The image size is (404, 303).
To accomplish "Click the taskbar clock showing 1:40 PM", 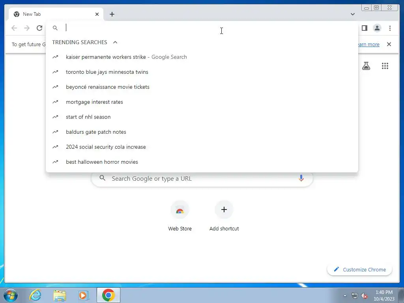I will pyautogui.click(x=384, y=295).
